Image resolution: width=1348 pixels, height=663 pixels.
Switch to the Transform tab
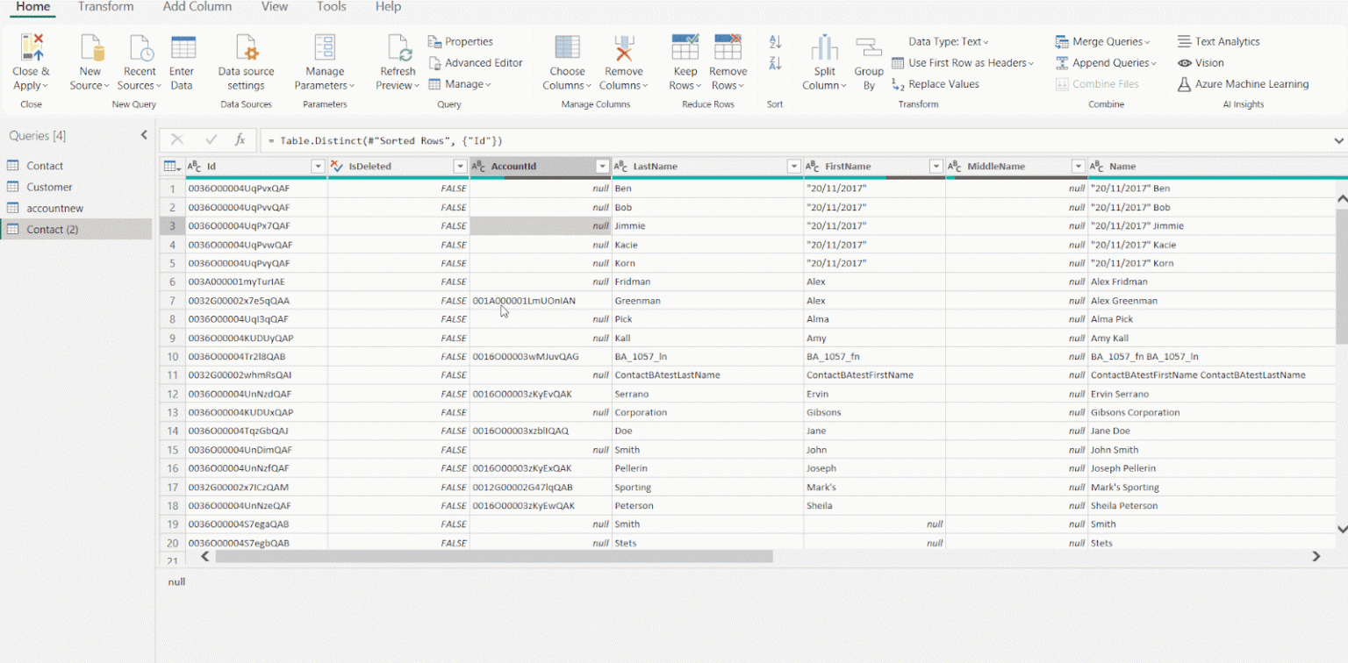point(106,7)
